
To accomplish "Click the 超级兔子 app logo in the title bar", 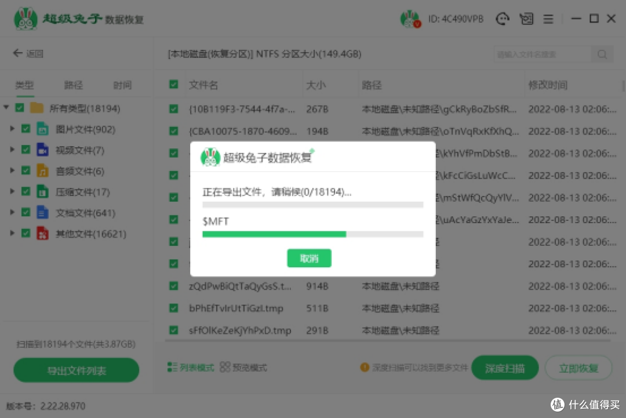I will (26, 19).
